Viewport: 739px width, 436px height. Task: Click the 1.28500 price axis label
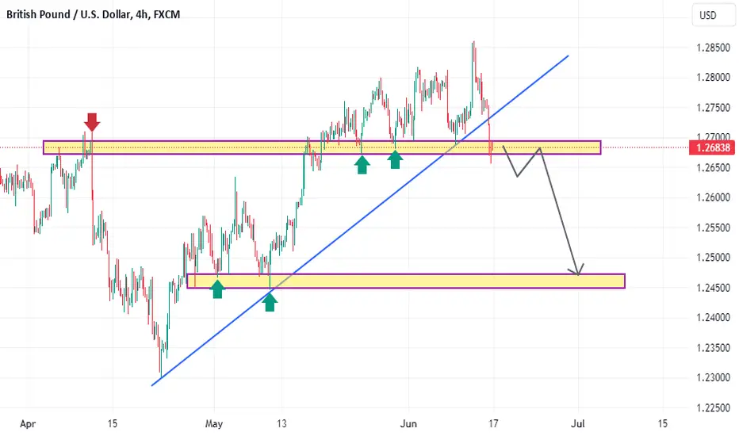click(x=713, y=48)
